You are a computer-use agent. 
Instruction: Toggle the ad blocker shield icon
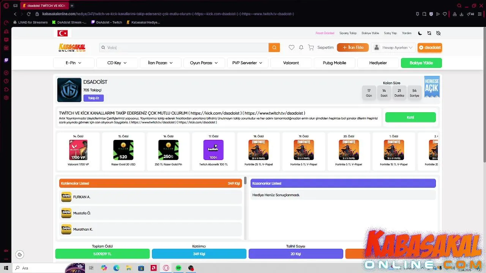431,14
